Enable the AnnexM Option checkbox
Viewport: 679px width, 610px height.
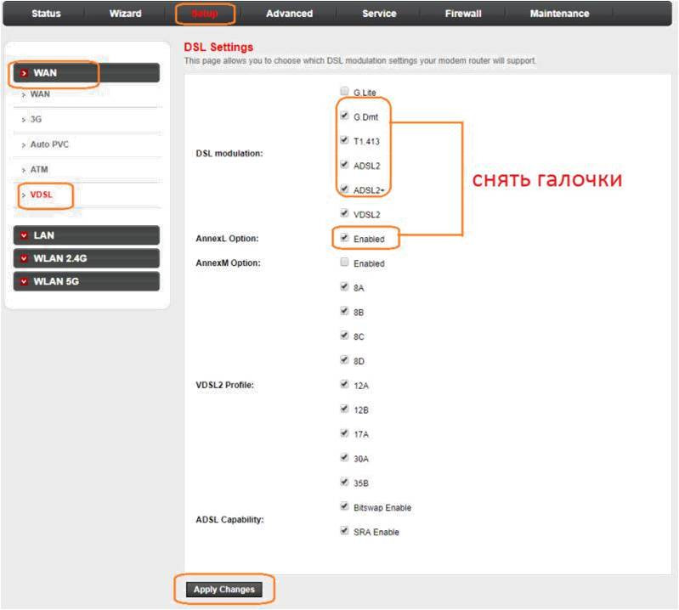(344, 263)
